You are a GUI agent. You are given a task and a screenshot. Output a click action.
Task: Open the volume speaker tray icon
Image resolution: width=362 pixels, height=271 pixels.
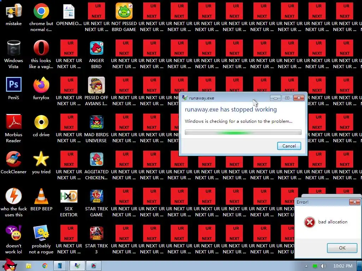[x=323, y=266]
